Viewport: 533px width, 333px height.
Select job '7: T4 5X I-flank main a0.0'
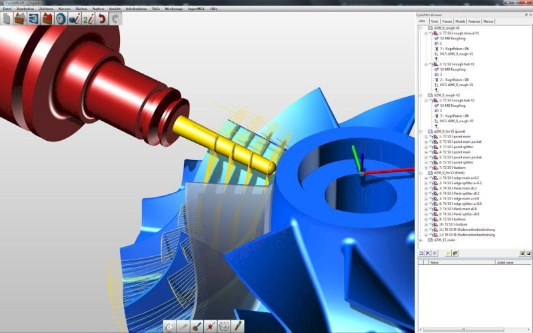[x=458, y=209]
